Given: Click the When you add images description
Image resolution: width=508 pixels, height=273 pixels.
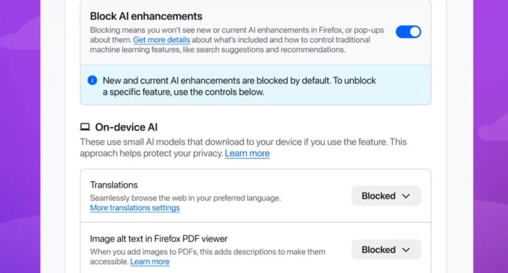Looking at the screenshot, I should pyautogui.click(x=207, y=252).
